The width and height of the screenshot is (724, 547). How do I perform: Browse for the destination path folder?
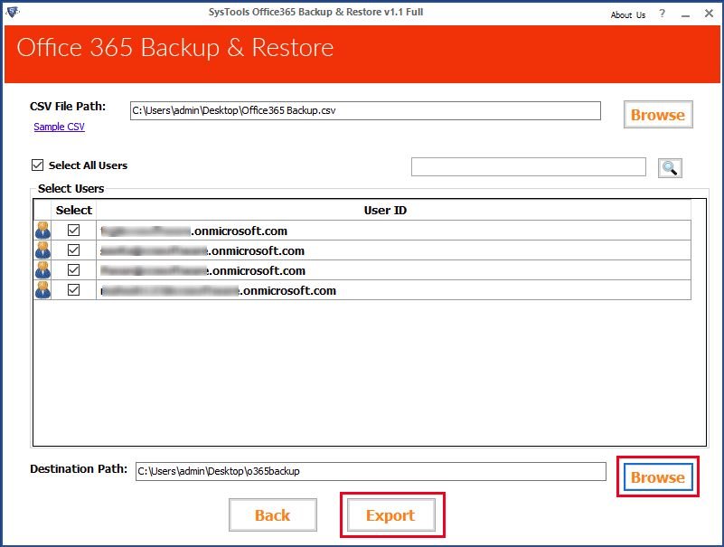pos(658,476)
